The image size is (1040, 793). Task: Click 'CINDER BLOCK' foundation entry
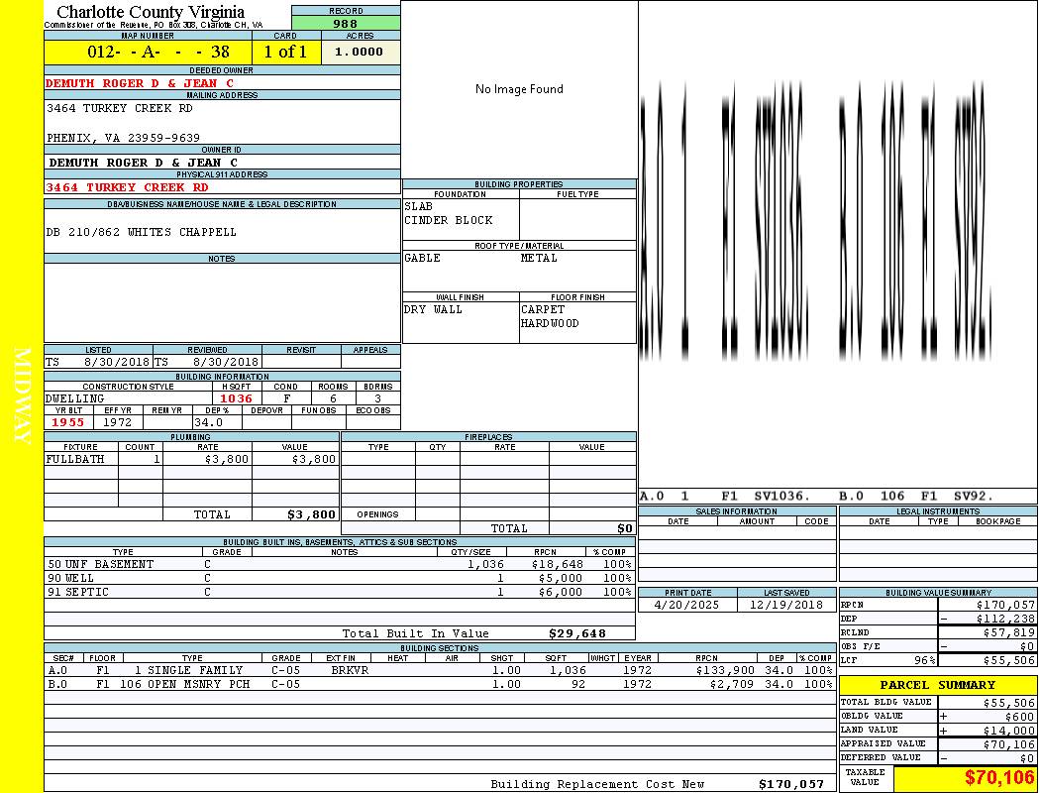(x=449, y=220)
